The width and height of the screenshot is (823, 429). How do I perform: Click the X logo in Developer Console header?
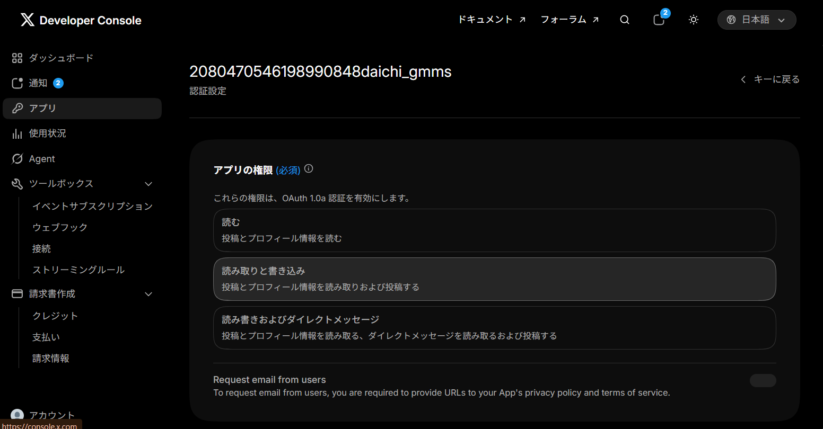tap(27, 20)
